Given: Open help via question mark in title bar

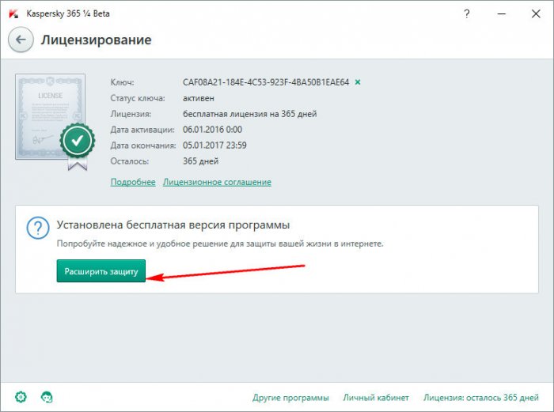Looking at the screenshot, I should coord(467,13).
